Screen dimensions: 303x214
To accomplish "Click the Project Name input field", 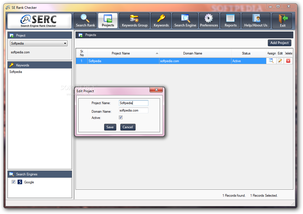I will 134,103.
